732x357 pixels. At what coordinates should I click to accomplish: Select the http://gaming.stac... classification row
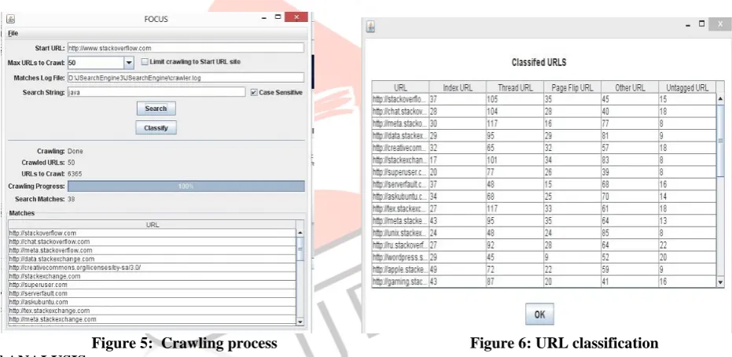coord(544,282)
